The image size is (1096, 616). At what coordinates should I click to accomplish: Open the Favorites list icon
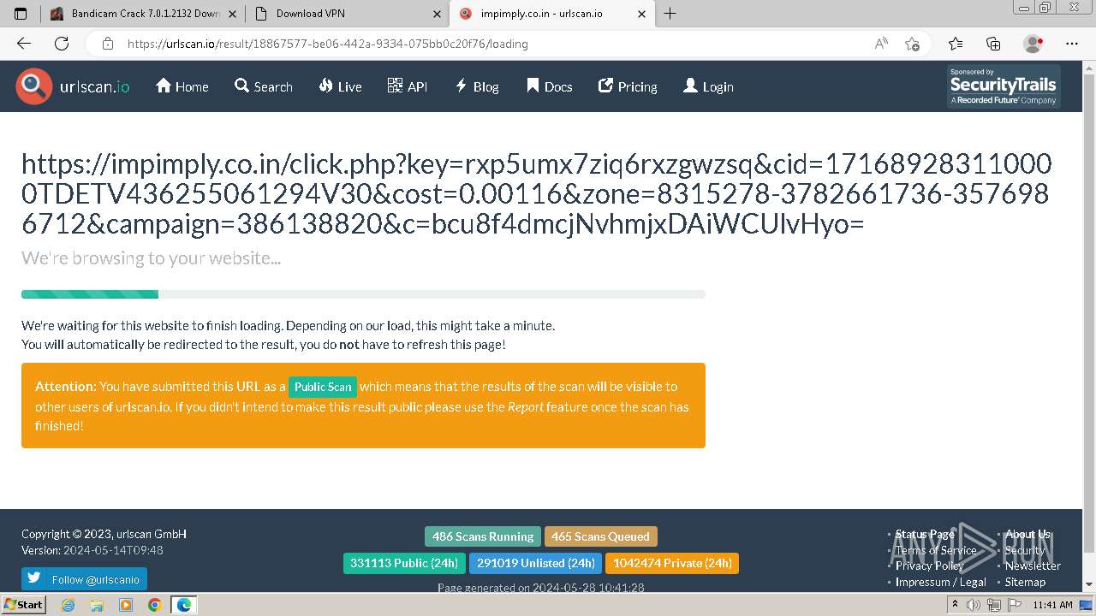pyautogui.click(x=956, y=44)
